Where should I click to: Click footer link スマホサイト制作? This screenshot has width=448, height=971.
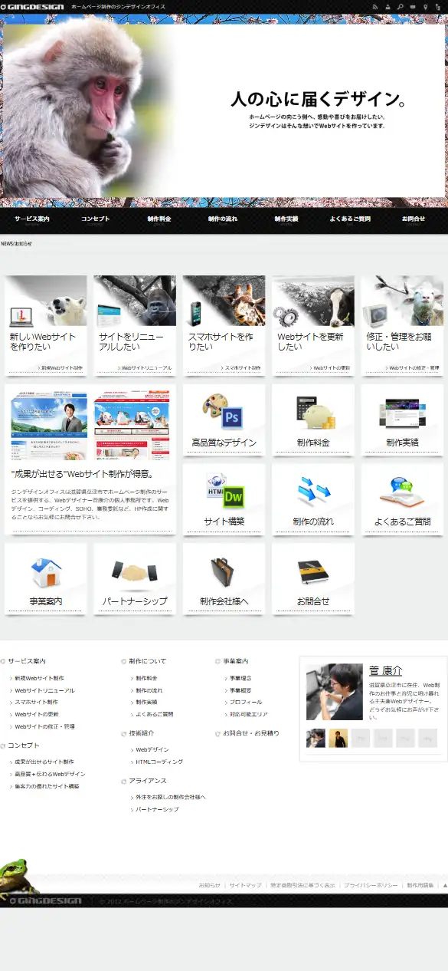click(36, 702)
